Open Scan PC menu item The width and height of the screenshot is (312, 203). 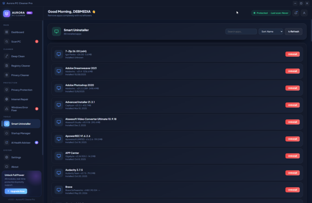21,41
